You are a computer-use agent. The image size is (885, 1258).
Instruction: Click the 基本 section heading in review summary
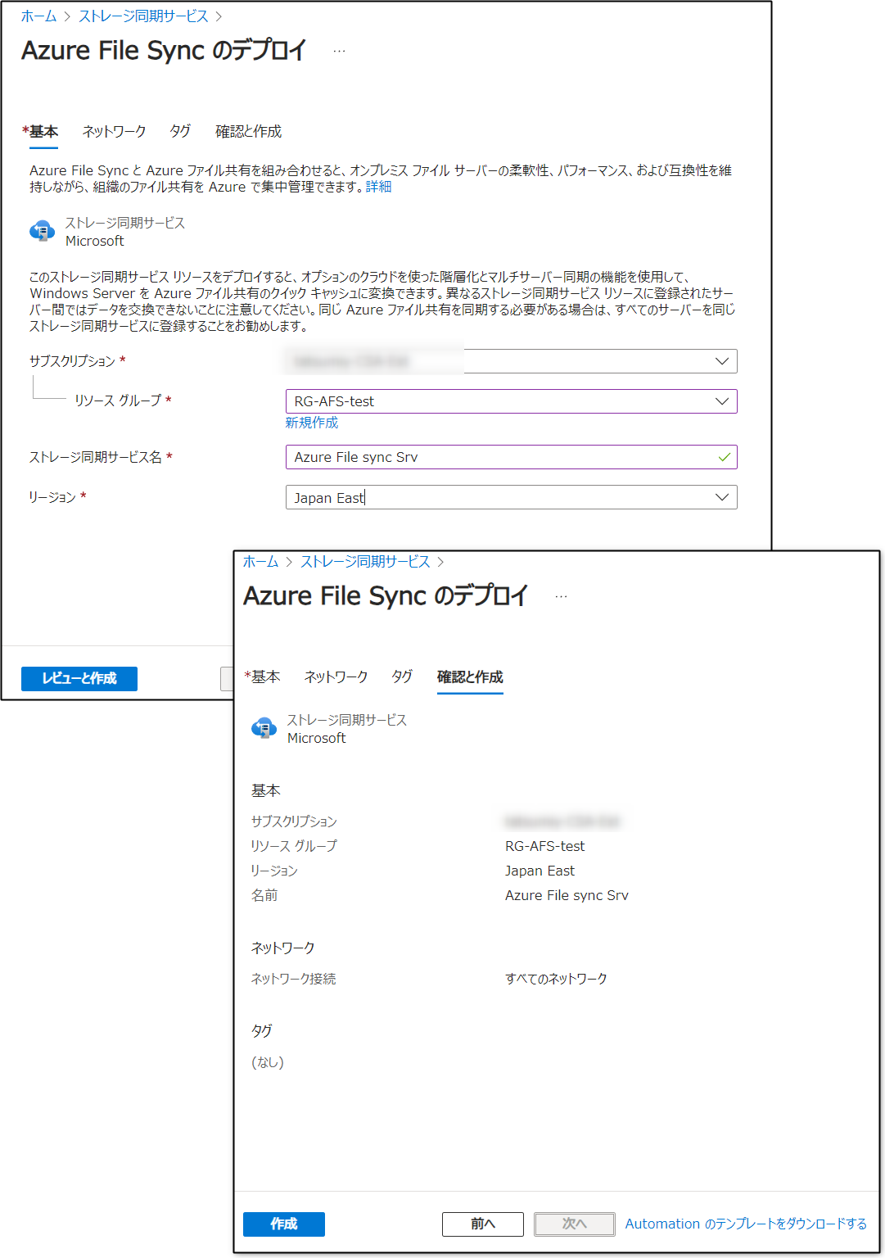point(265,790)
